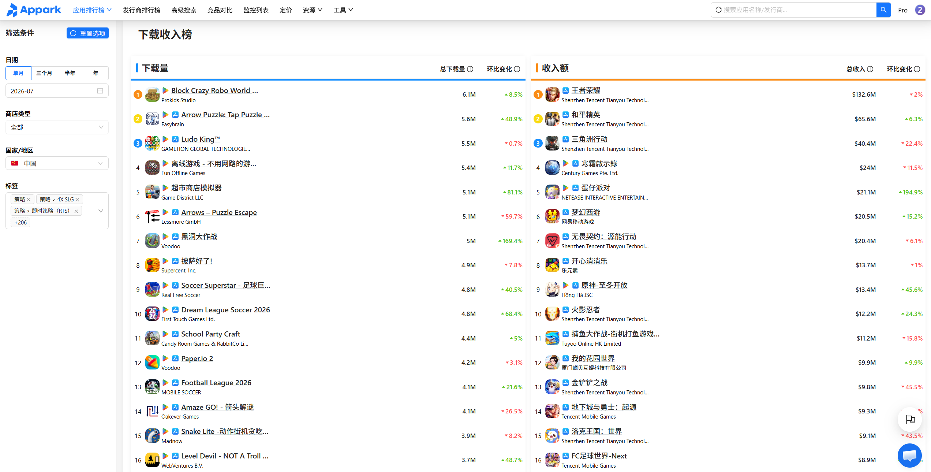The width and height of the screenshot is (931, 472).
Task: Click 重置选项 reset button
Action: 87,33
